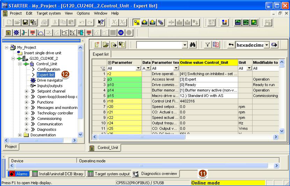Click the Print icon in toolbar
The height and width of the screenshot is (186, 290).
click(44, 22)
